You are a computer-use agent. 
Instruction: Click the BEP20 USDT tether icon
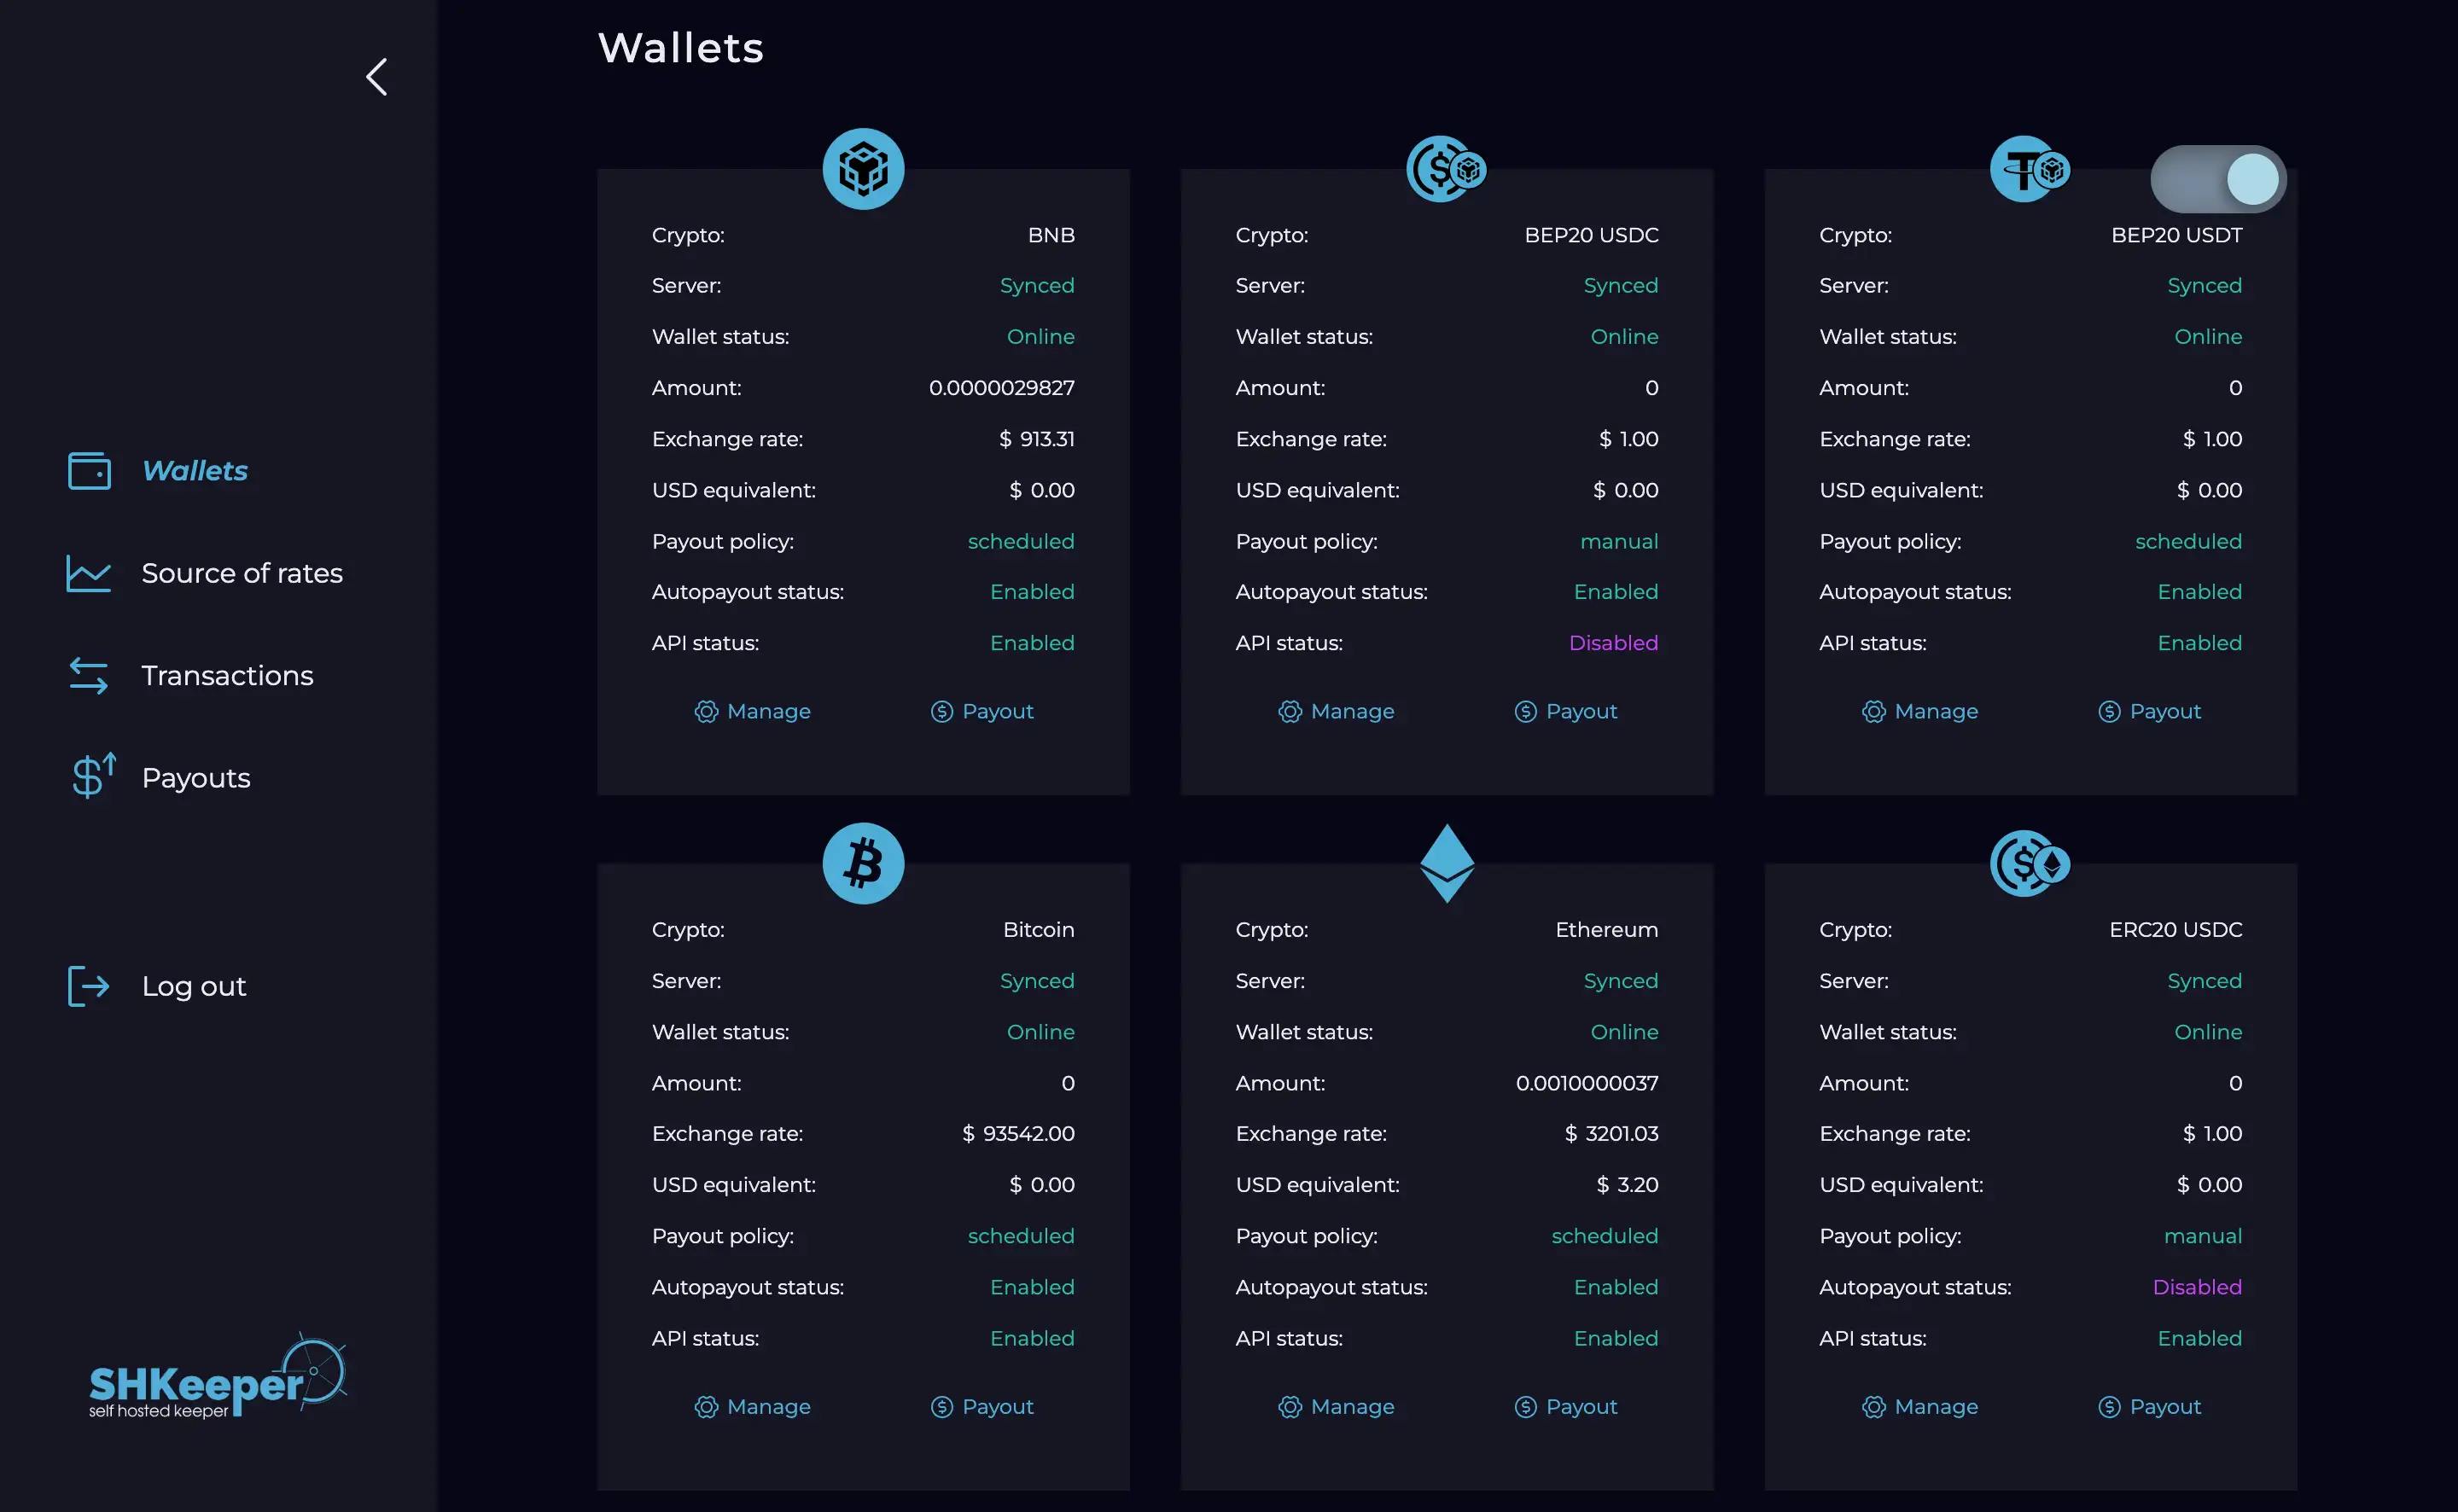2029,168
